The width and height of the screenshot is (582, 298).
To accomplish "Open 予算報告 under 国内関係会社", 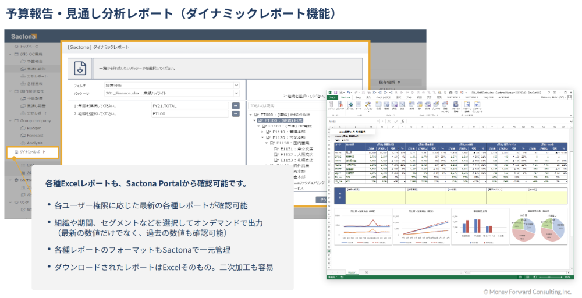I will [32, 98].
